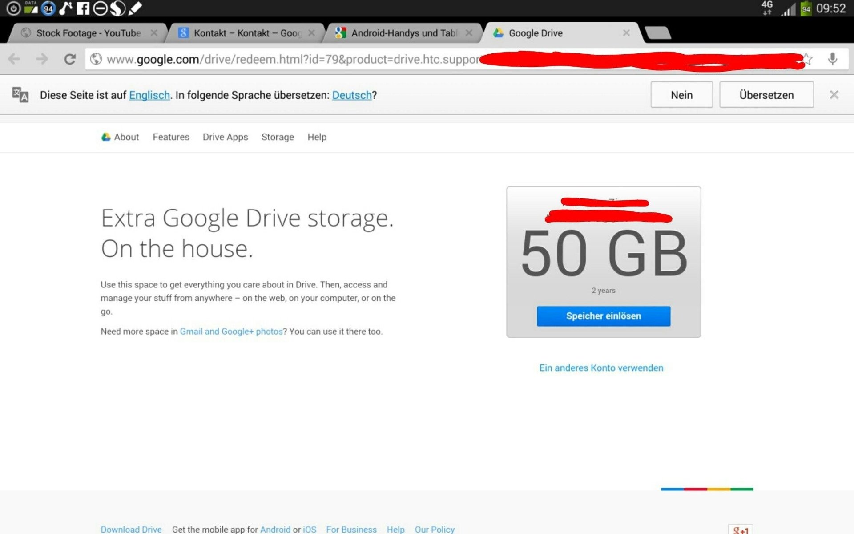This screenshot has height=534, width=854.
Task: Click the Nein button
Action: (x=681, y=94)
